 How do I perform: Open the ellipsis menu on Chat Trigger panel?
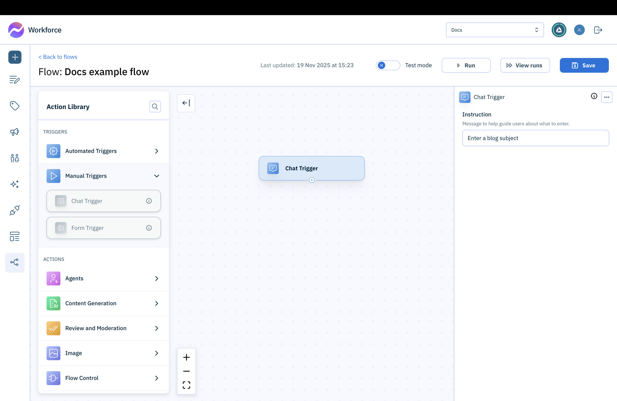tap(607, 97)
